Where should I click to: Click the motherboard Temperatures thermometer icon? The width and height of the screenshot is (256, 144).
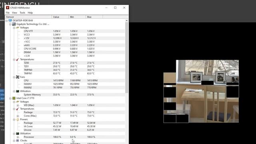click(x=18, y=59)
